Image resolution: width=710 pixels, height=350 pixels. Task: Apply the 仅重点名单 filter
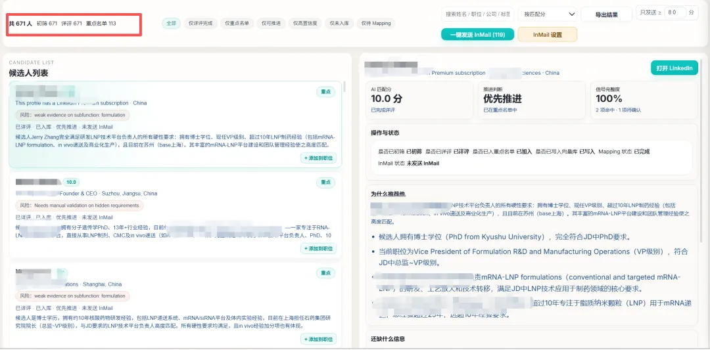click(x=237, y=23)
